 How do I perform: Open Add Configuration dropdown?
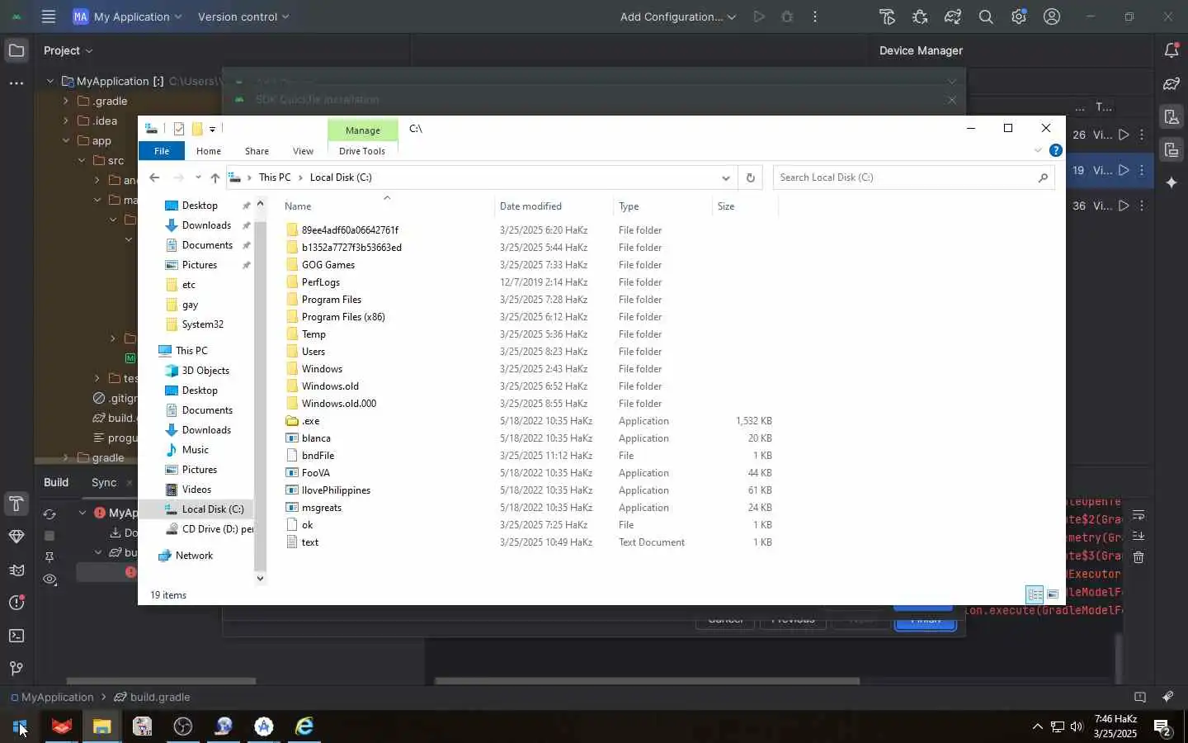[678, 17]
